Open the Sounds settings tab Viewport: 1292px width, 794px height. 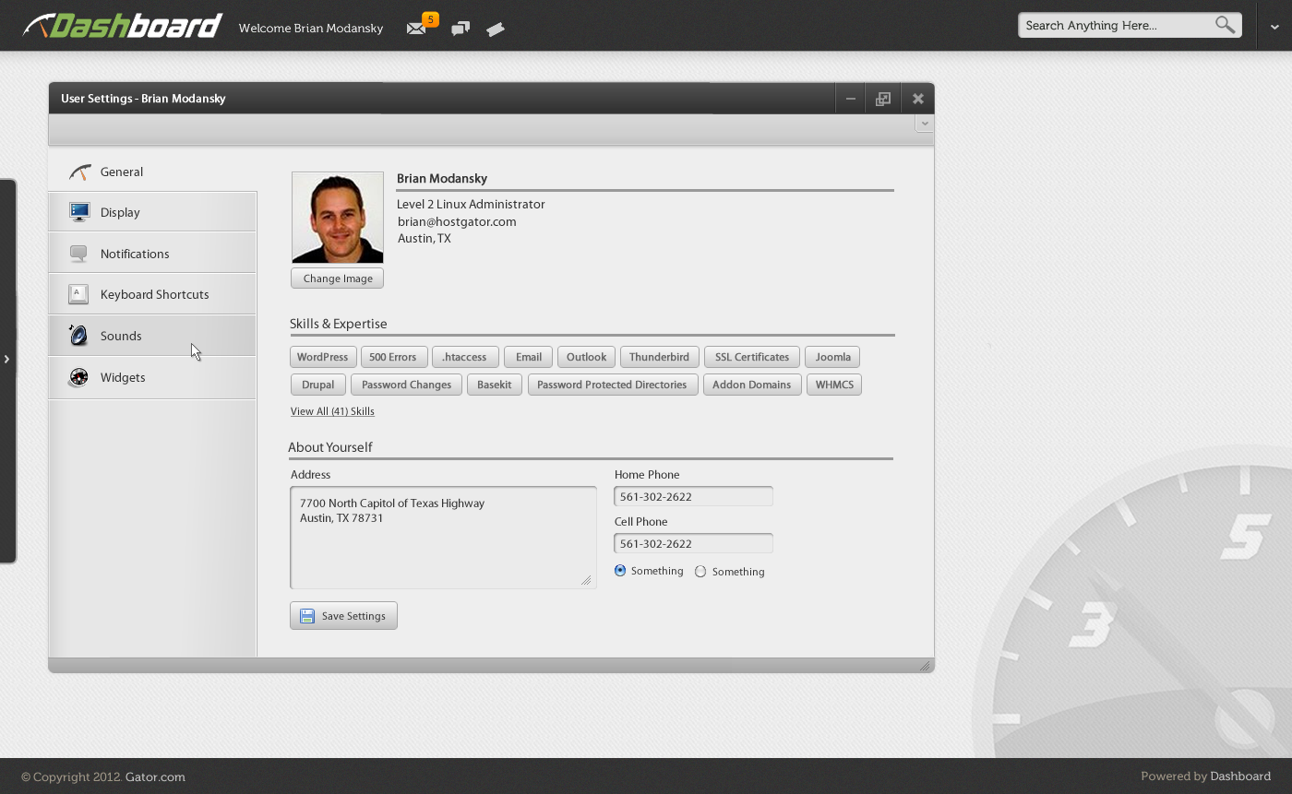coord(152,336)
